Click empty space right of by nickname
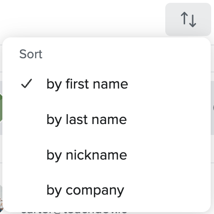The height and width of the screenshot is (214, 214). pyautogui.click(x=168, y=155)
